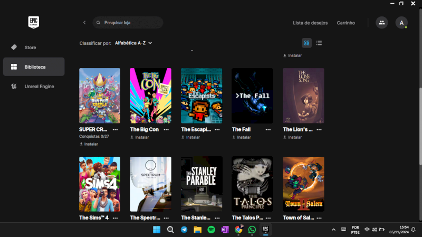This screenshot has height=237, width=422.
Task: Go back using the back arrow
Action: tap(84, 23)
